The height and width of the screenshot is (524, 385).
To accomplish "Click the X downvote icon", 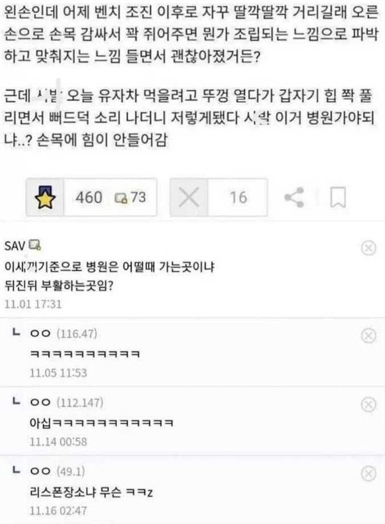I will 189,197.
